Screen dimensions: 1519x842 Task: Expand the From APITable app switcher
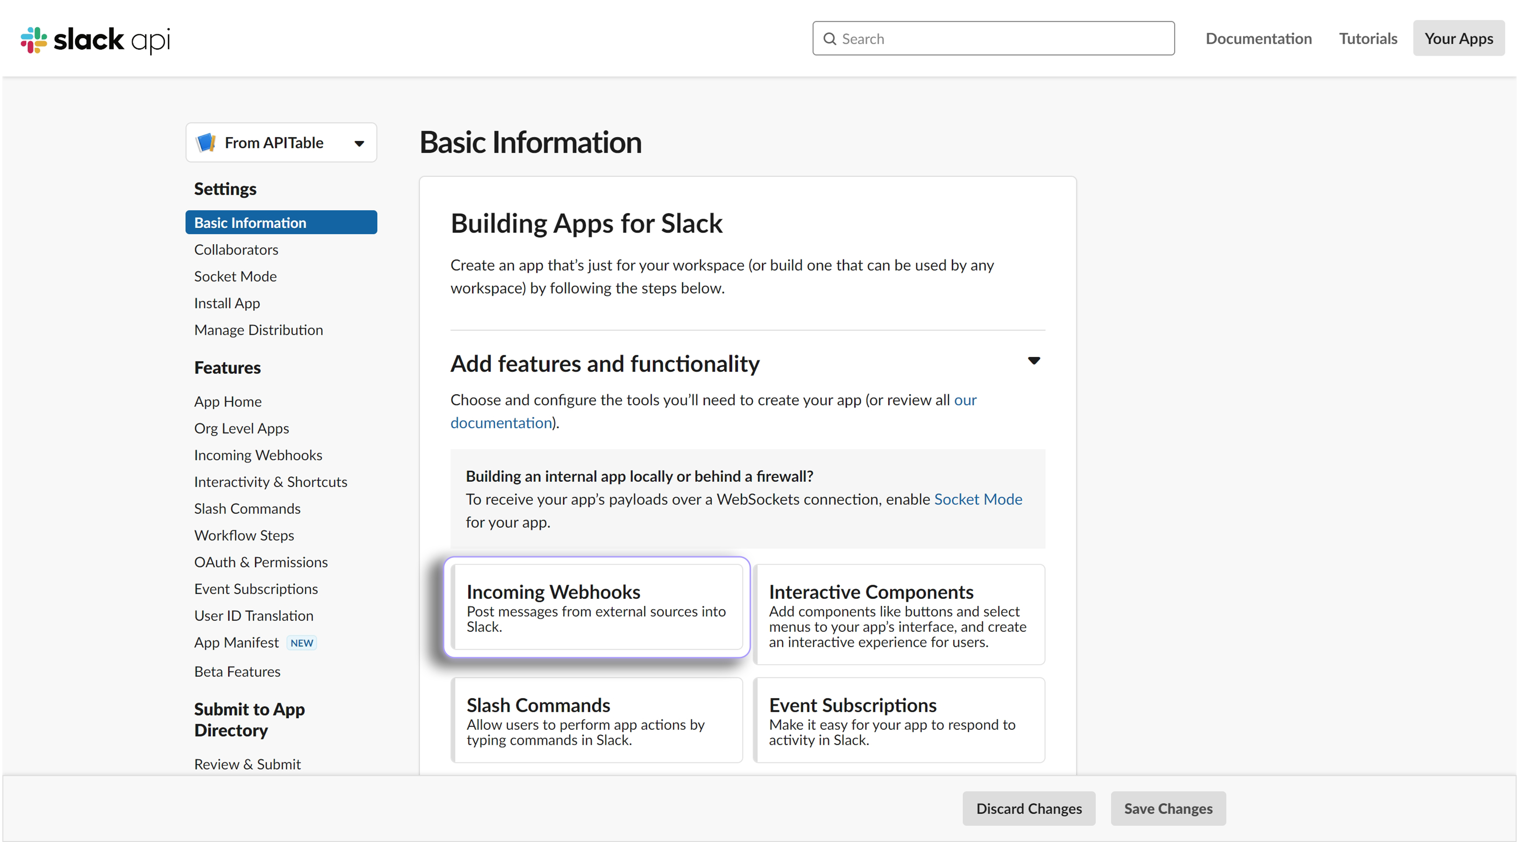pos(359,142)
